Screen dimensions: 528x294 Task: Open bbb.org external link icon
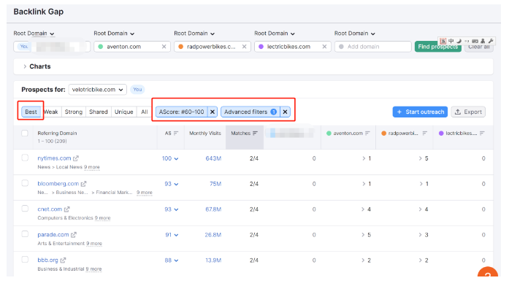(63, 260)
